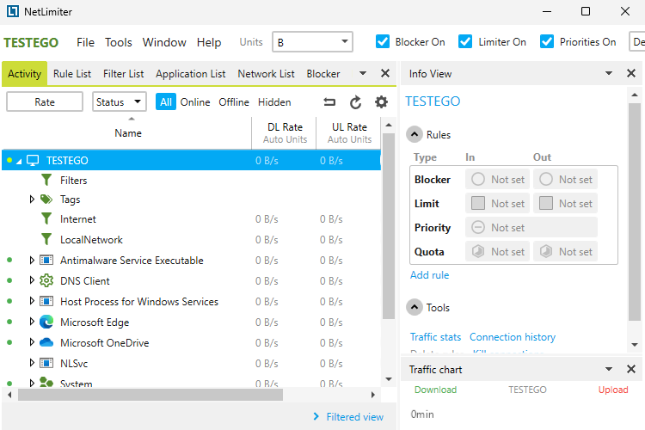
Task: Collapse the Rules section
Action: 415,134
